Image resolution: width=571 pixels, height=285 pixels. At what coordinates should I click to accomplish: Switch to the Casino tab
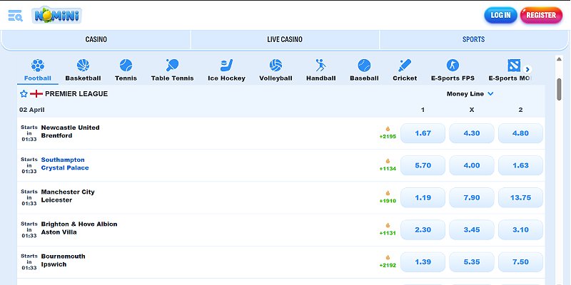(x=96, y=40)
